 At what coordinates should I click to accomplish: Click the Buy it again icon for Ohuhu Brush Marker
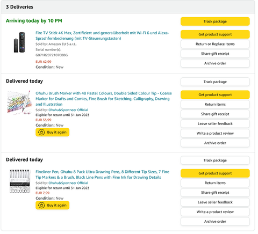pos(41,132)
